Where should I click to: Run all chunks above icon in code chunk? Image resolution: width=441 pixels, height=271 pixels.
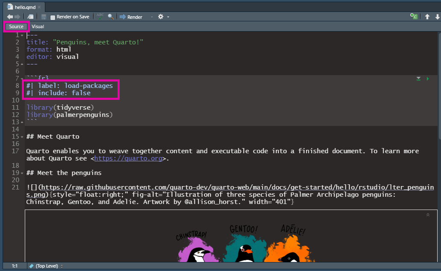pos(419,79)
